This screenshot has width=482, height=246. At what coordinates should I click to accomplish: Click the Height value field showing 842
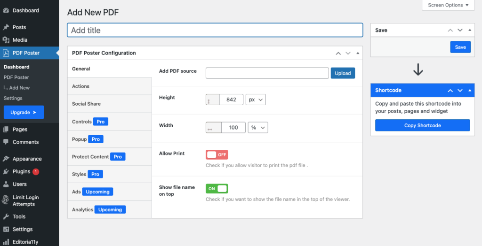coord(231,100)
